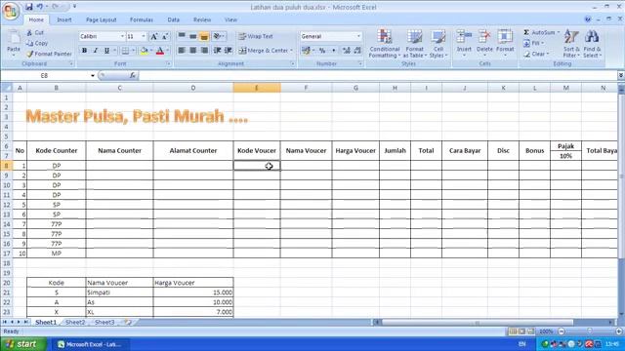Viewport: 625px width, 351px height.
Task: Click the Microsoft Office Excel Help icon
Action: click(x=588, y=19)
